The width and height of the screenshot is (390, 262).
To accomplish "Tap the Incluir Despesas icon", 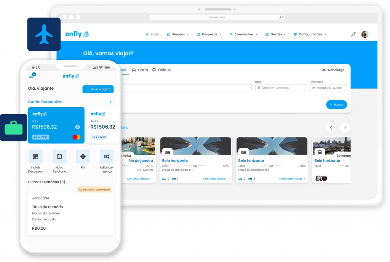I will click(35, 157).
